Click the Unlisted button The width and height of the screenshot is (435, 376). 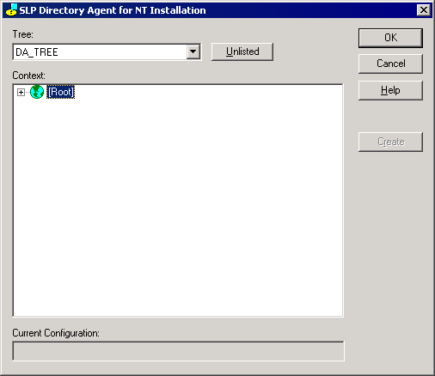click(242, 52)
